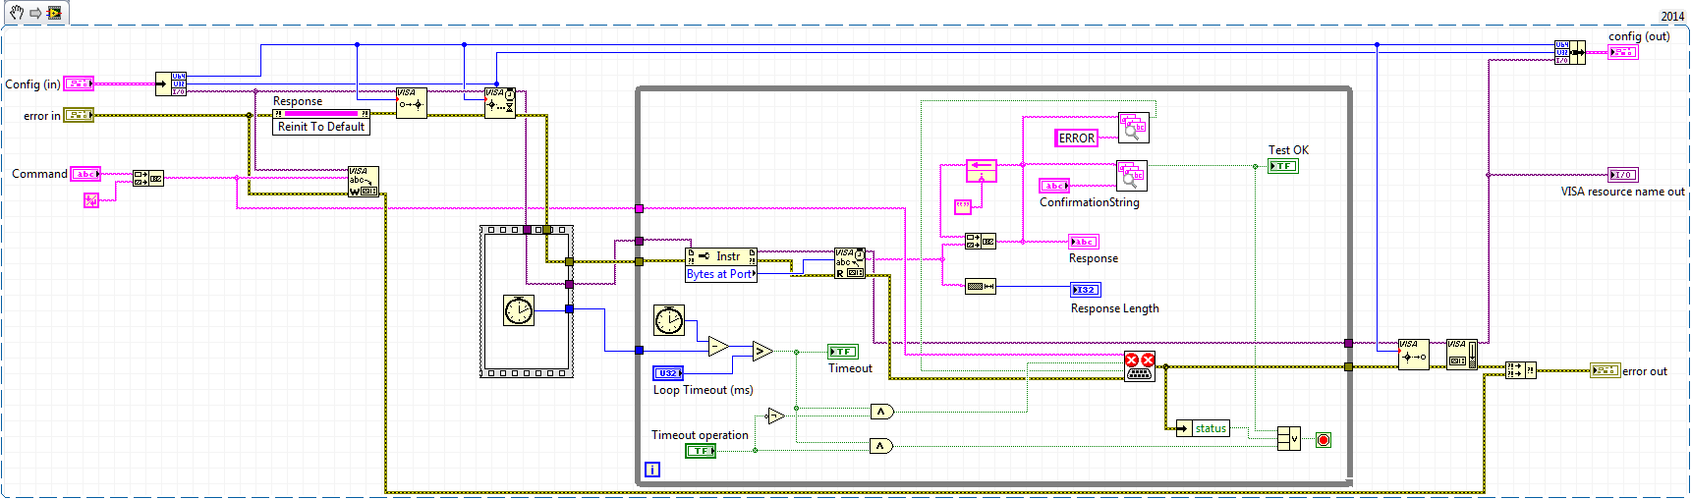Open the status unbundle element selector

[x=1204, y=428]
